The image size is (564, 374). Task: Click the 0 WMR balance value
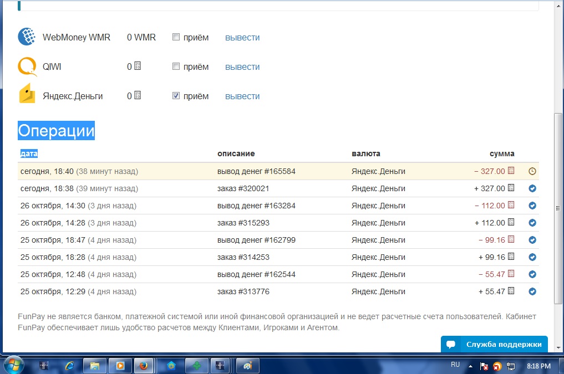pyautogui.click(x=141, y=37)
